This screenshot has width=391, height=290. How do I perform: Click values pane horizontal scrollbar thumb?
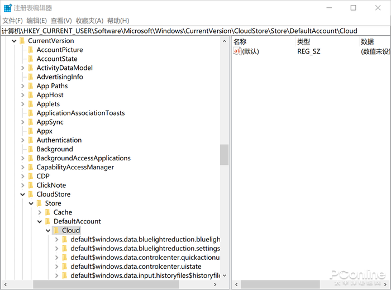click(280, 284)
